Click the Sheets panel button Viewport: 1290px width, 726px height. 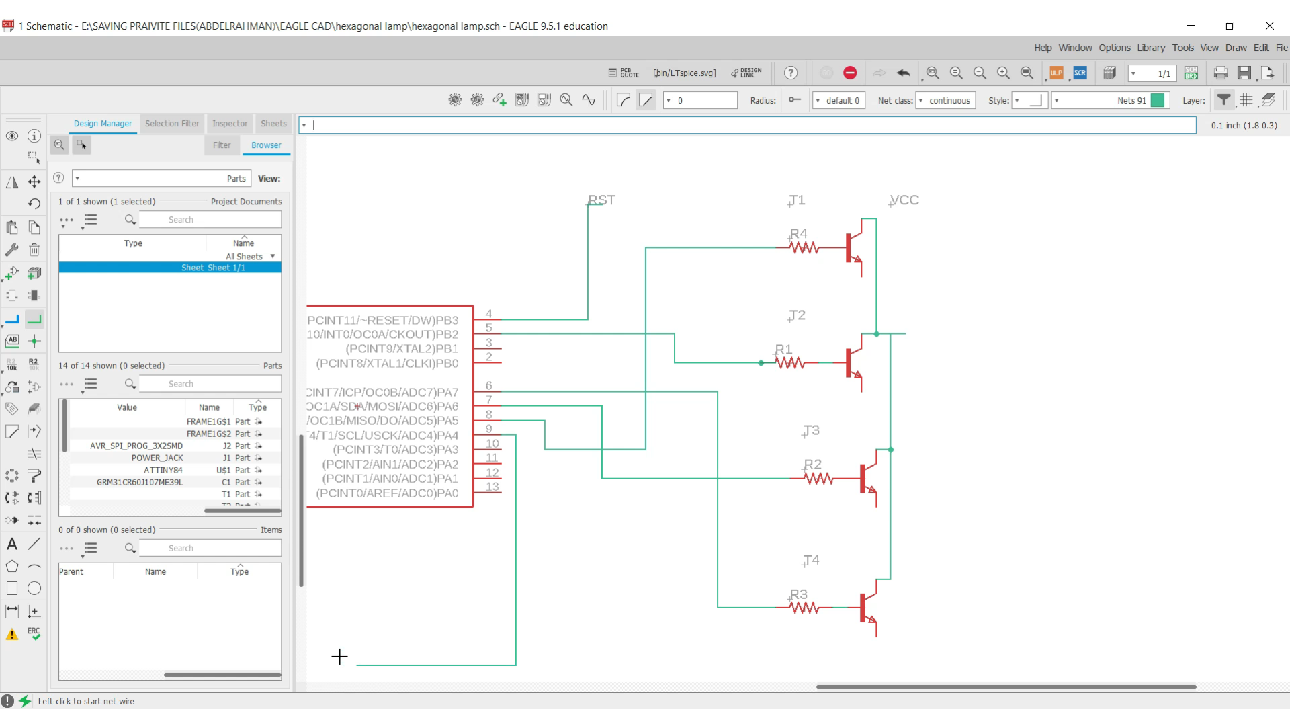tap(273, 123)
